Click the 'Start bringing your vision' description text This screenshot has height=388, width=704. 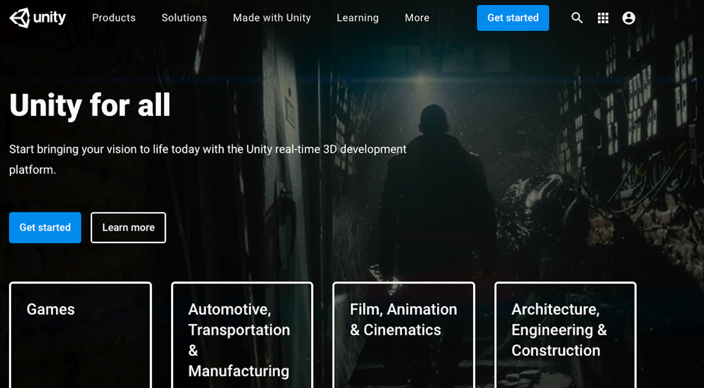tap(208, 159)
